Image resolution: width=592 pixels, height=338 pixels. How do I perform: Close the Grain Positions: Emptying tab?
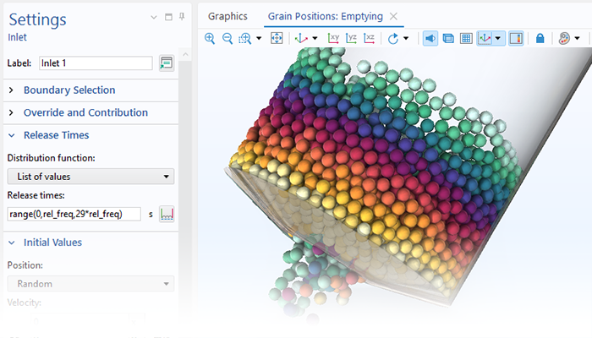(395, 16)
